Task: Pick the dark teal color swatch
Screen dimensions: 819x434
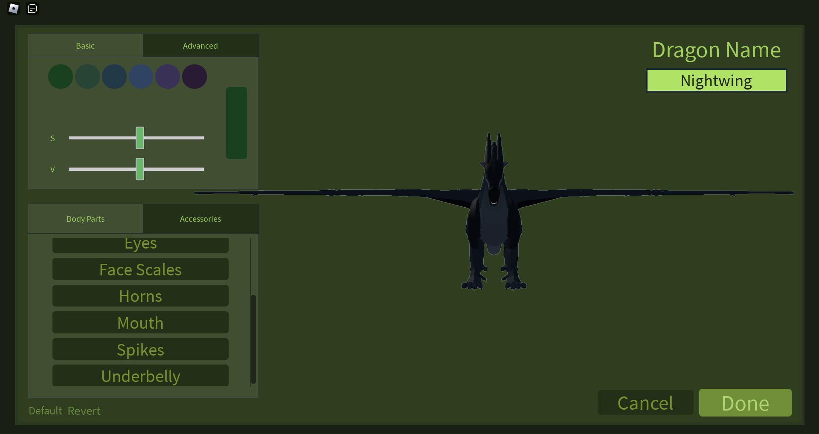Action: tap(87, 77)
